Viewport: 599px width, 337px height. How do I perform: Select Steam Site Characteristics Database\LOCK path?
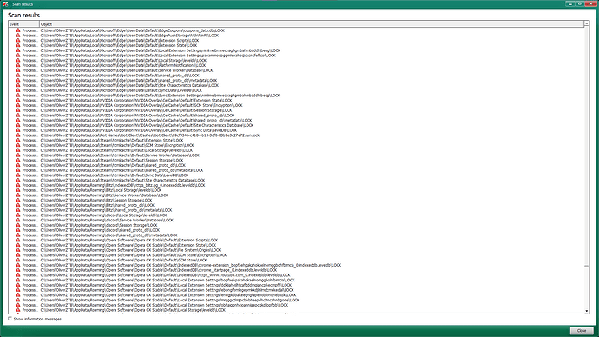click(x=122, y=181)
